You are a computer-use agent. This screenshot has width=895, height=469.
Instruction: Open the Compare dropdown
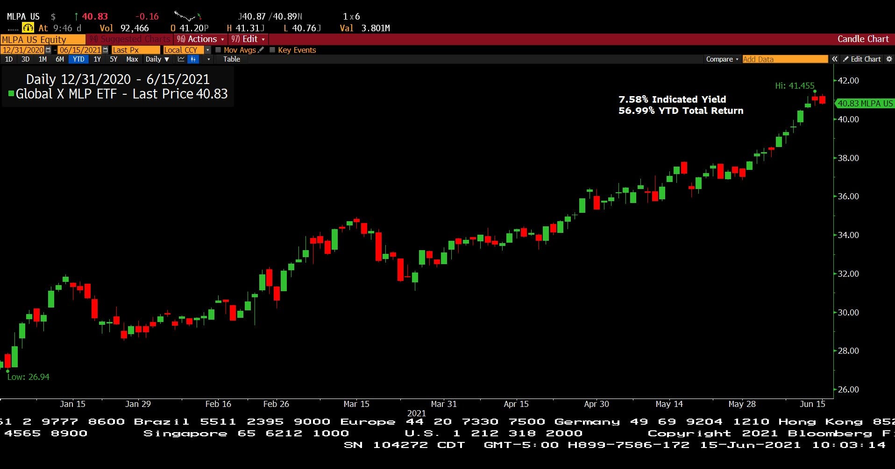[x=722, y=59]
